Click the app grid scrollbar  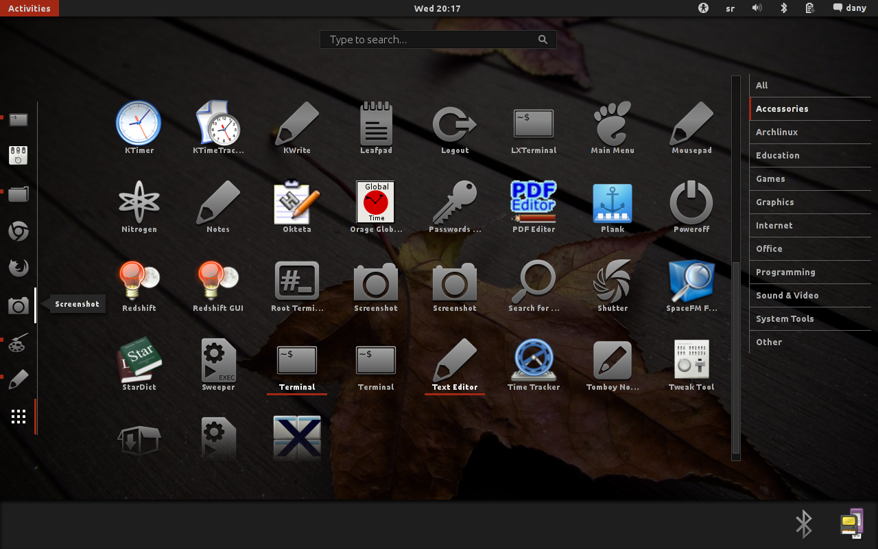(x=736, y=357)
